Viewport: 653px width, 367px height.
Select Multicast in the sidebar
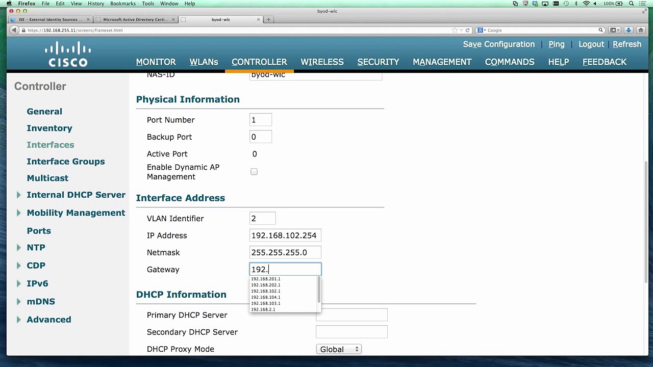(x=47, y=178)
